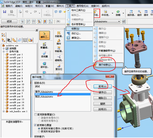Click the 套用(A) Apply button
The width and height of the screenshot is (153, 138).
click(x=102, y=86)
